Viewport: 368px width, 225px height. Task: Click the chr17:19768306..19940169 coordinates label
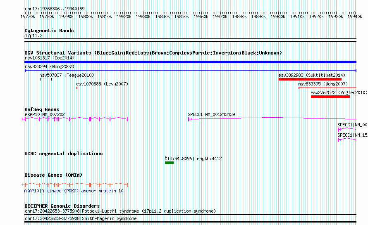(55, 9)
